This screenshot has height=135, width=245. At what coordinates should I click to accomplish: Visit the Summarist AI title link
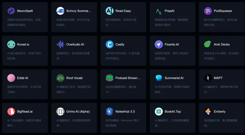(x=174, y=78)
